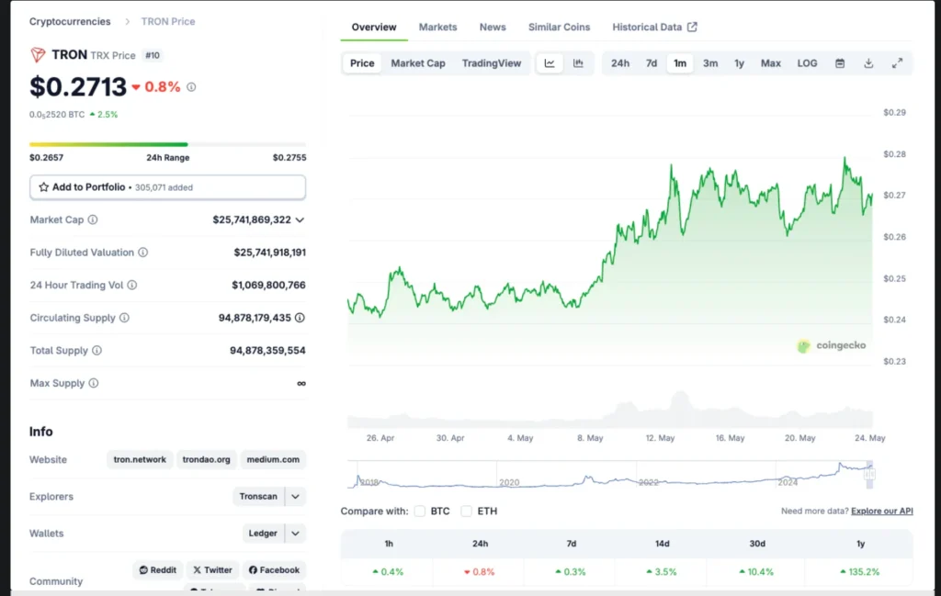Click the Ledger wallet button
941x596 pixels.
pos(263,533)
